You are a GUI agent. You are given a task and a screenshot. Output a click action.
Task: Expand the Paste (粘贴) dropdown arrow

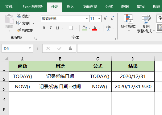pos(9,31)
